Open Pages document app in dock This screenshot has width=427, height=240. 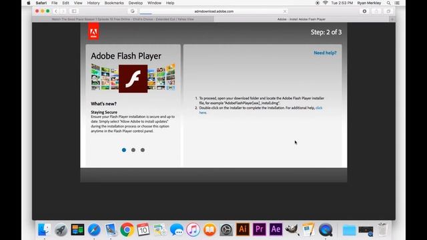click(x=308, y=229)
